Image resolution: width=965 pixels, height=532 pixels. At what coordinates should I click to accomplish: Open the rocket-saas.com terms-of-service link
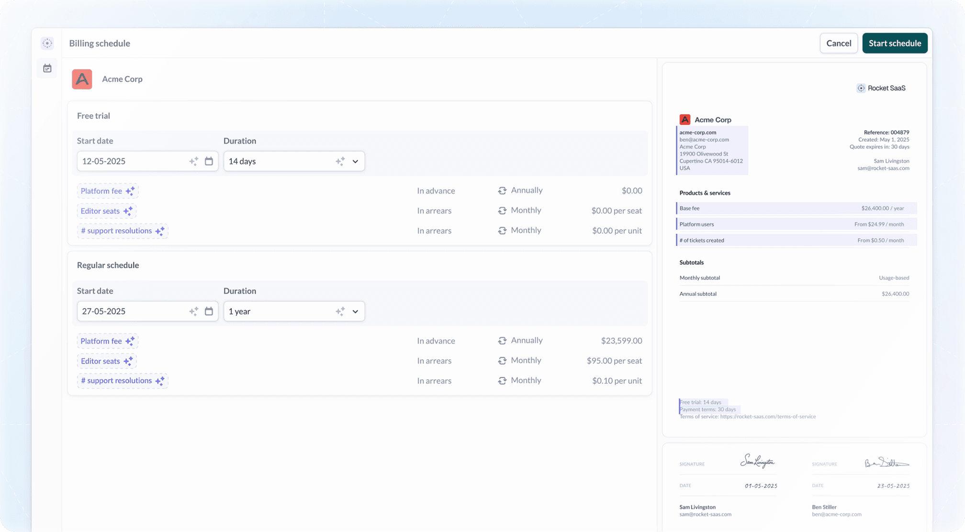pyautogui.click(x=767, y=417)
